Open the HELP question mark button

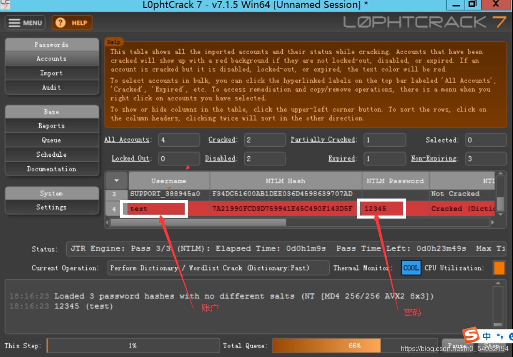(72, 23)
